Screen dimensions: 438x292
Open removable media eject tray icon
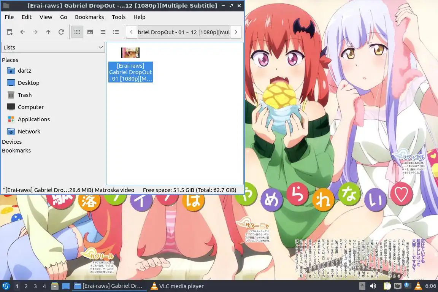pyautogui.click(x=362, y=286)
